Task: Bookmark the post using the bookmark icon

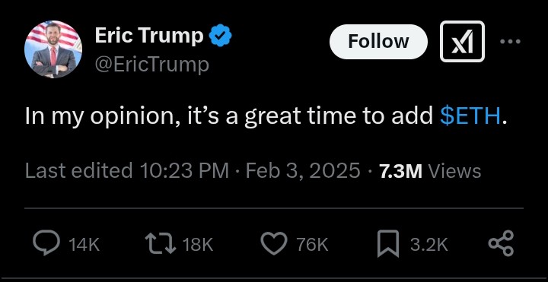Action: 388,243
